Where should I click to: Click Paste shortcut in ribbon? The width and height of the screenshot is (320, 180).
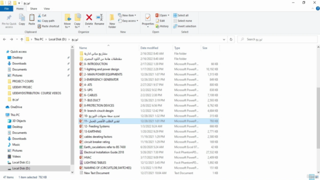[x=48, y=26]
